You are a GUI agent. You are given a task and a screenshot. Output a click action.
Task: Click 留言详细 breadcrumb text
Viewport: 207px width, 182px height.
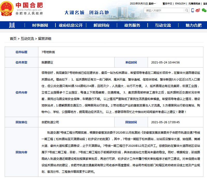pyautogui.click(x=45, y=39)
